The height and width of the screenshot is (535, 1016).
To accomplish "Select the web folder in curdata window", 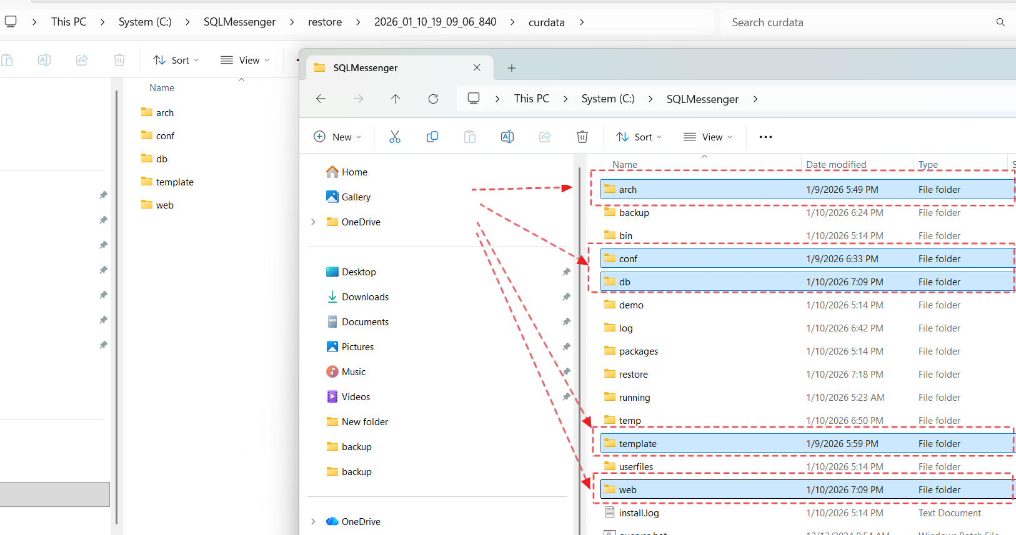I will click(157, 205).
